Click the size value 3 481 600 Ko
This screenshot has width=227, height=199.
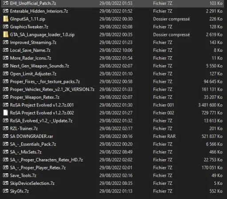pyautogui.click(x=210, y=105)
